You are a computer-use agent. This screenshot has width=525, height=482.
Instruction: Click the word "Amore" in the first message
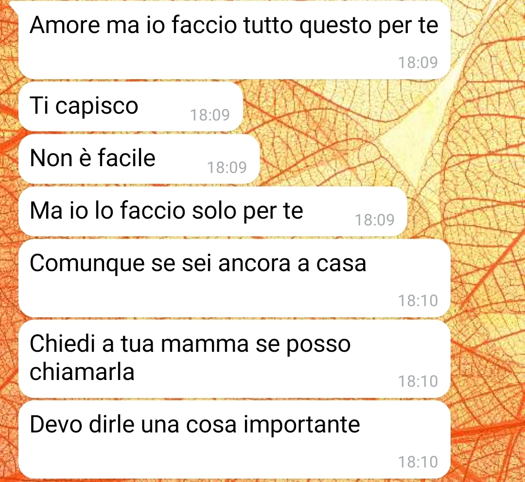tap(65, 25)
